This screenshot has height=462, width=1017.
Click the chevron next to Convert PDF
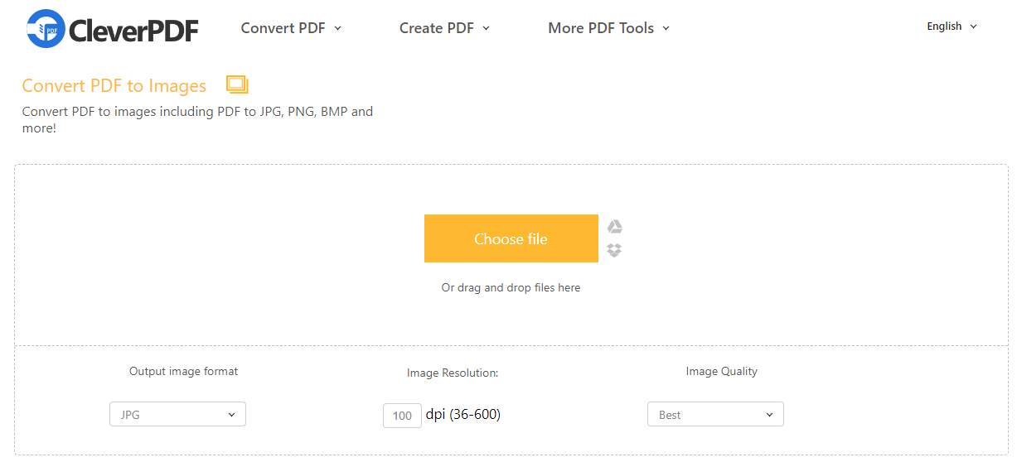point(337,29)
